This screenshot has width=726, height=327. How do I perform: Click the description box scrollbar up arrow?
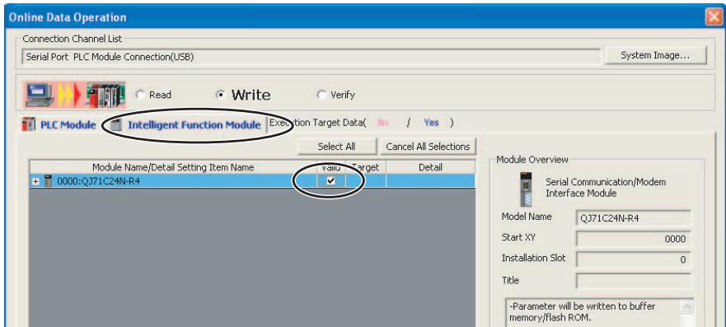[686, 307]
